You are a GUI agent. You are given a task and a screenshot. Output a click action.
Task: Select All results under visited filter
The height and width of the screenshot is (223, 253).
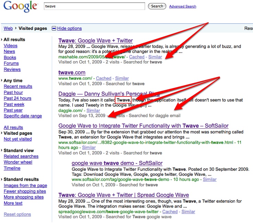[13, 128]
